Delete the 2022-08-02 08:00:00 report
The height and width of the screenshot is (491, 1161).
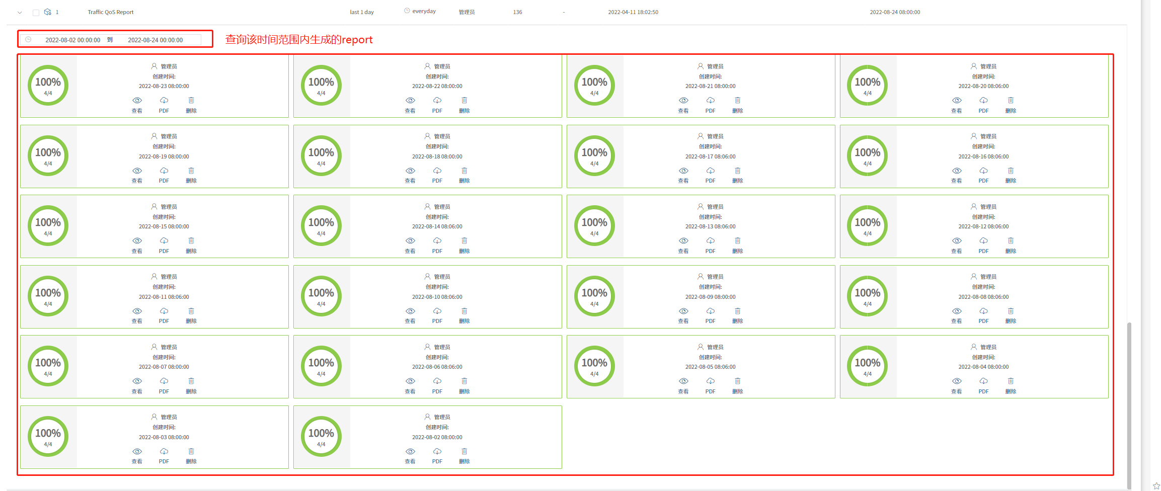tap(464, 452)
